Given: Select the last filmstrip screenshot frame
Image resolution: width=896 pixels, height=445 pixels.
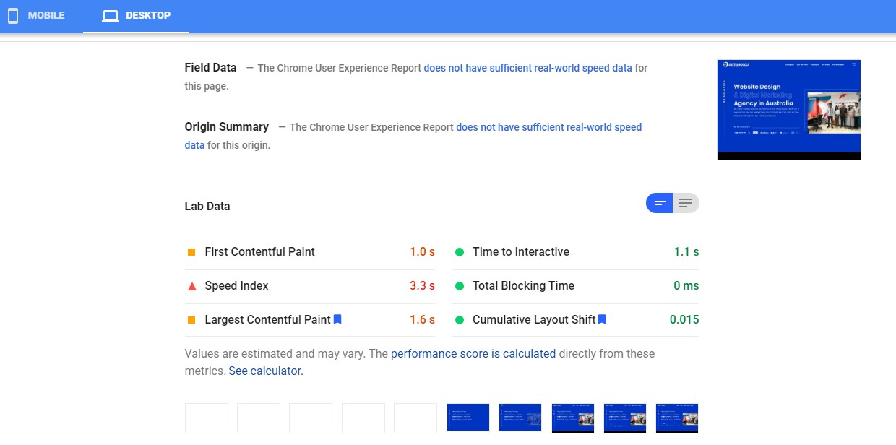Looking at the screenshot, I should click(676, 418).
